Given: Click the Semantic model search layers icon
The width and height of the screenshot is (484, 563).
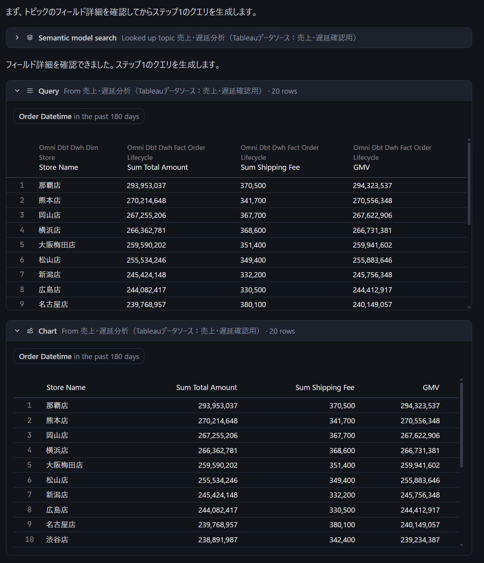Looking at the screenshot, I should point(30,38).
